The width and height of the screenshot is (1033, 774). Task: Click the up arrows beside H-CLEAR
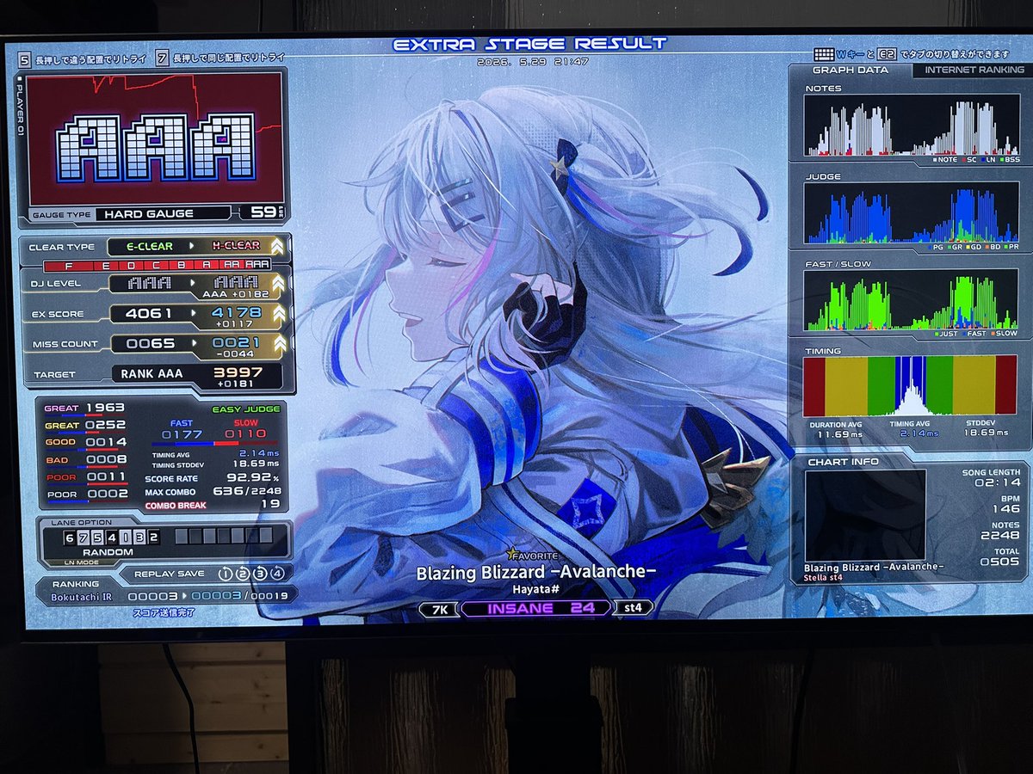[277, 246]
